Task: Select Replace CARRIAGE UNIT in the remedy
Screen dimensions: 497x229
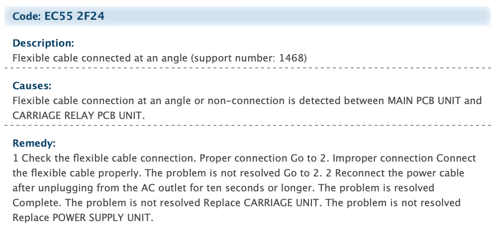Action: 261,203
